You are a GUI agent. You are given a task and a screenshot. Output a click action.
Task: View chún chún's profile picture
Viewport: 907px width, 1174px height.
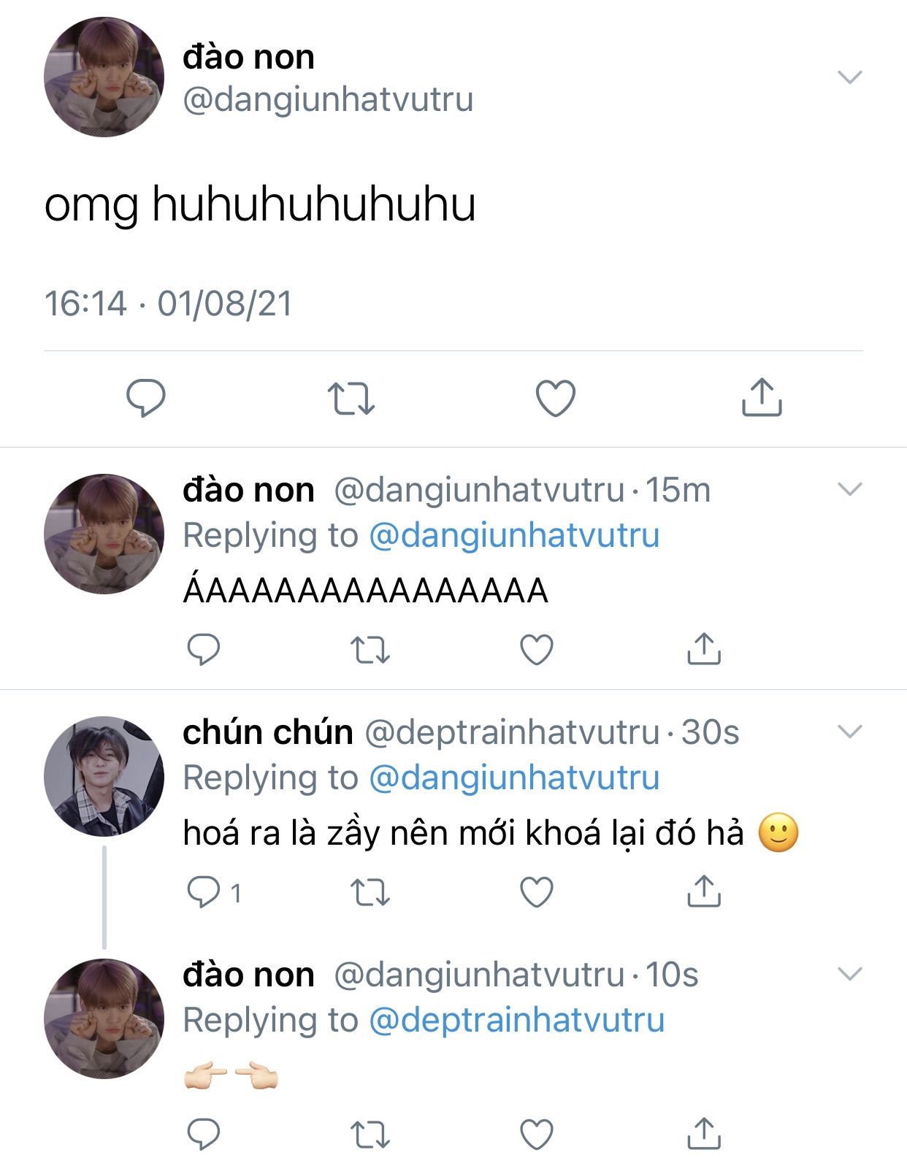(104, 776)
